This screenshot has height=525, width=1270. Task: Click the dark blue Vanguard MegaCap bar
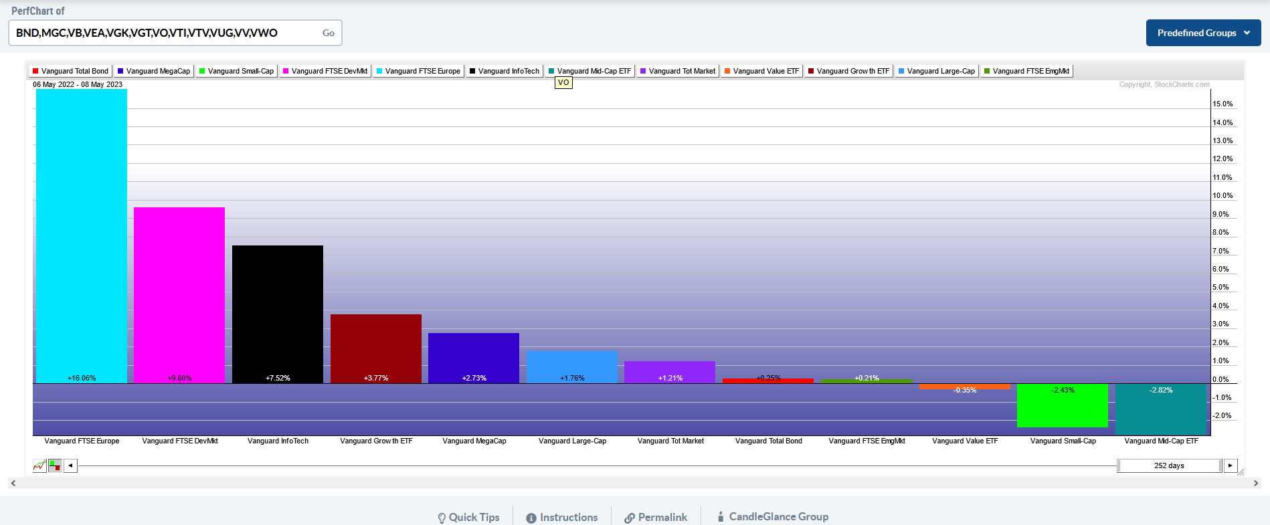(474, 358)
